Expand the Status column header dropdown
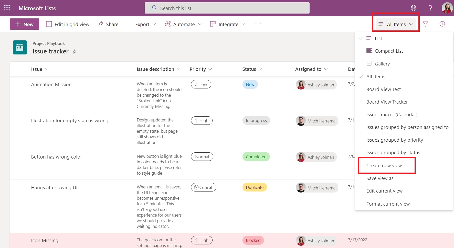 click(x=260, y=69)
